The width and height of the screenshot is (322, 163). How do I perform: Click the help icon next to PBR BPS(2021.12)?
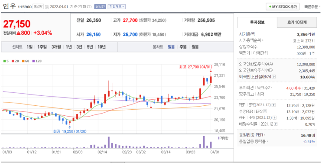click(275, 118)
